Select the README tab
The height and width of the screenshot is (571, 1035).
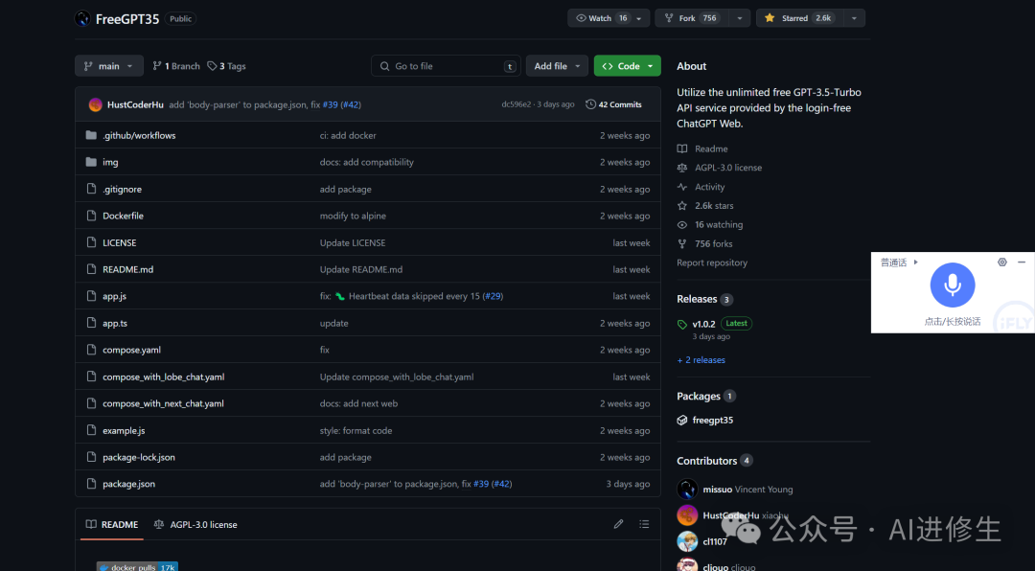point(112,524)
